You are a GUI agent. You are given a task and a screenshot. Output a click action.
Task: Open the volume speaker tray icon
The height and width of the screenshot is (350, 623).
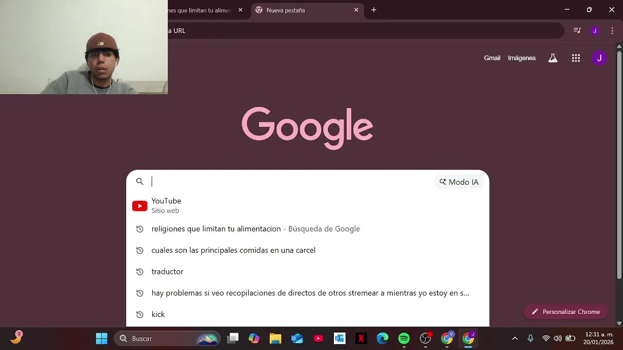[x=558, y=338]
